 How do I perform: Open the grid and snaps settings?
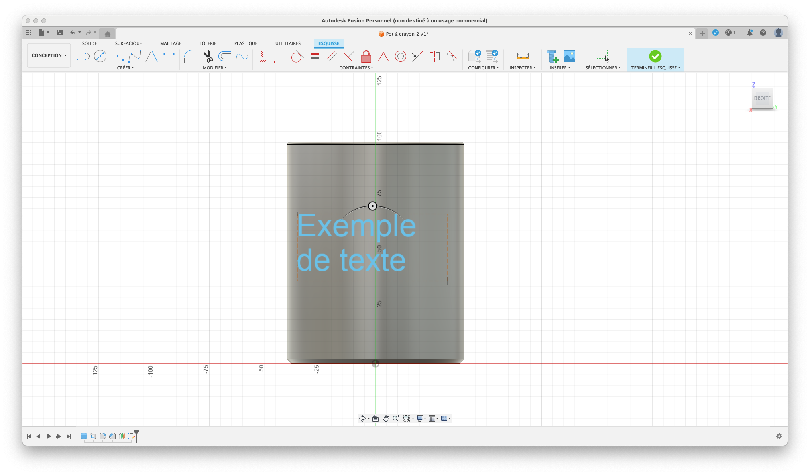[x=433, y=418]
